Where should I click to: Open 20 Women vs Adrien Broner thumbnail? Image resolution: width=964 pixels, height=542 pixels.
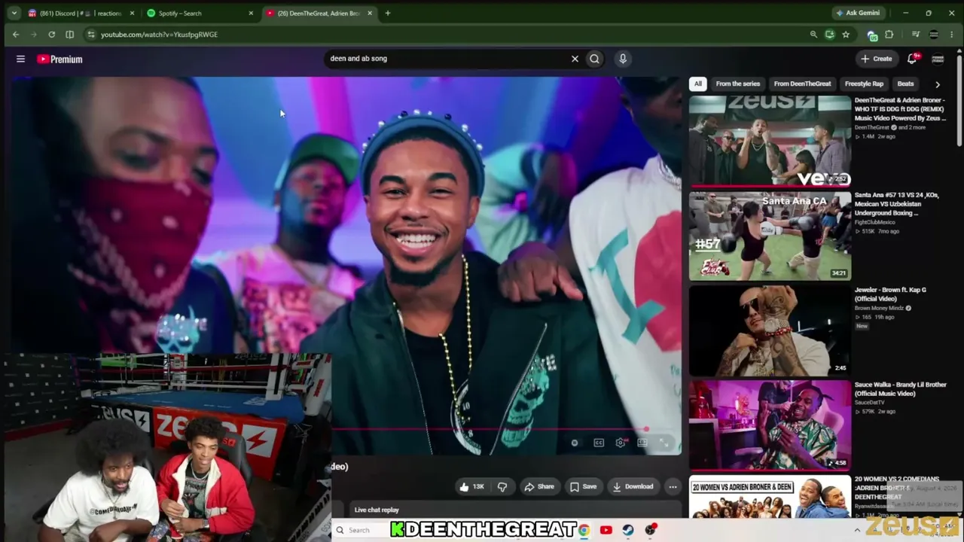[x=770, y=497]
